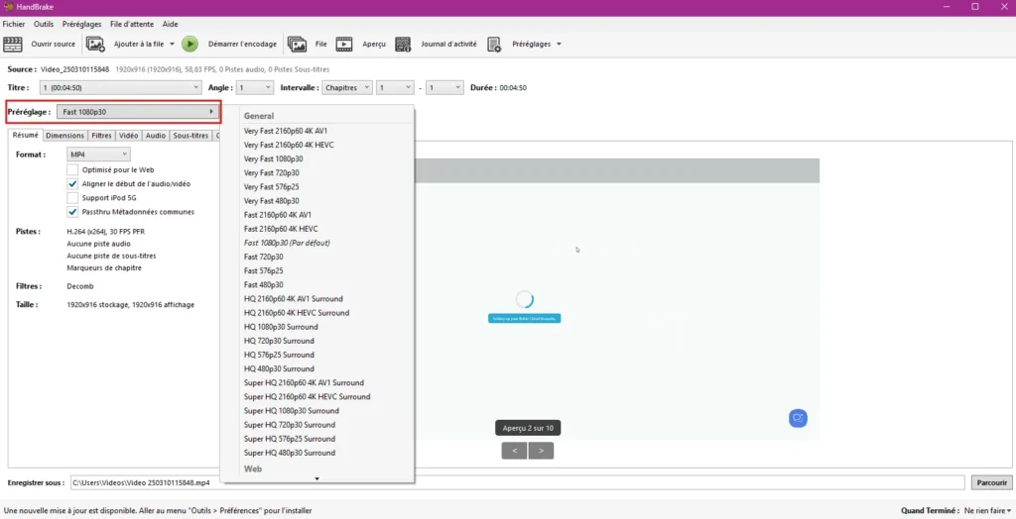Switch to the Filtres tab
Screen dimensions: 1016x519
pos(102,136)
